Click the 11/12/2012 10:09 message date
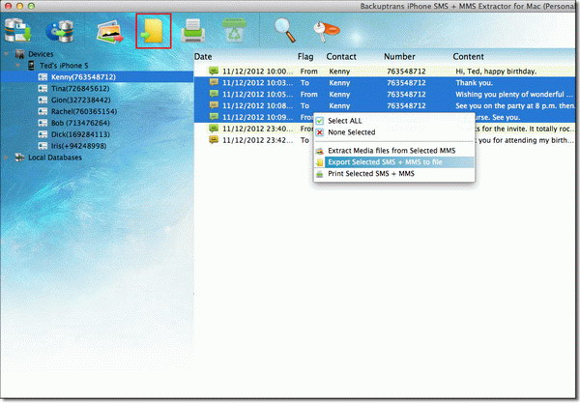The width and height of the screenshot is (580, 403). pos(257,117)
